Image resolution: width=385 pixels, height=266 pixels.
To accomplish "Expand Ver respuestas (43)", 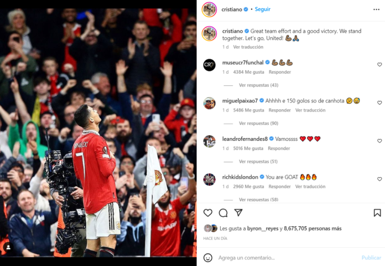I will pos(258,85).
